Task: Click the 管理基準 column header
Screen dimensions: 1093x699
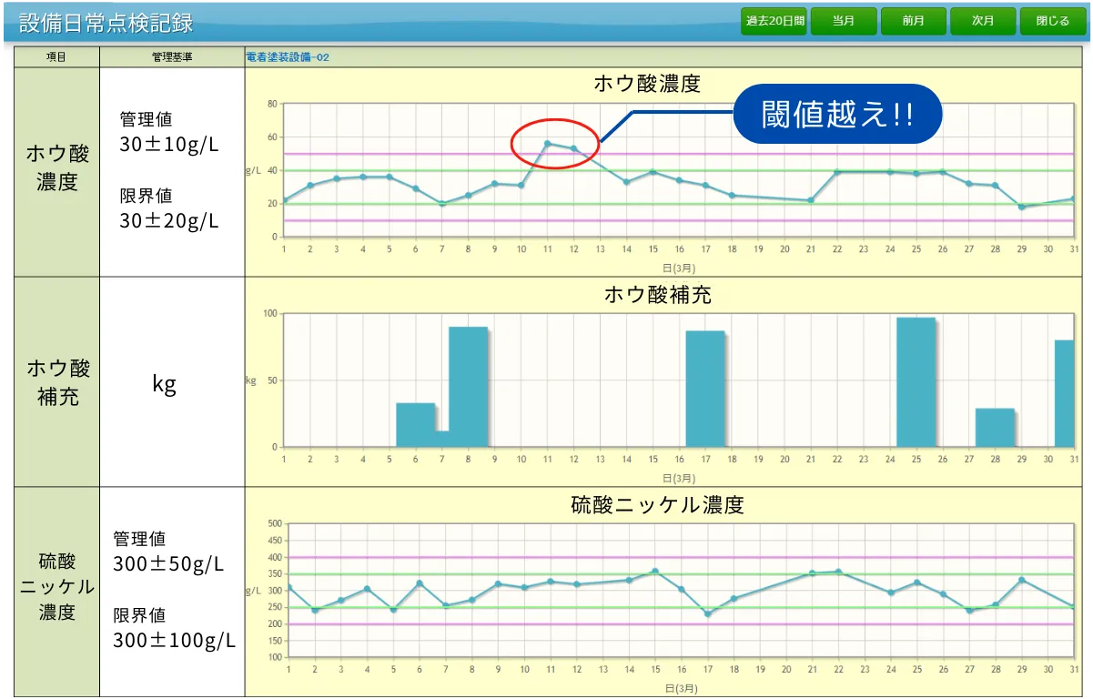Action: [172, 57]
